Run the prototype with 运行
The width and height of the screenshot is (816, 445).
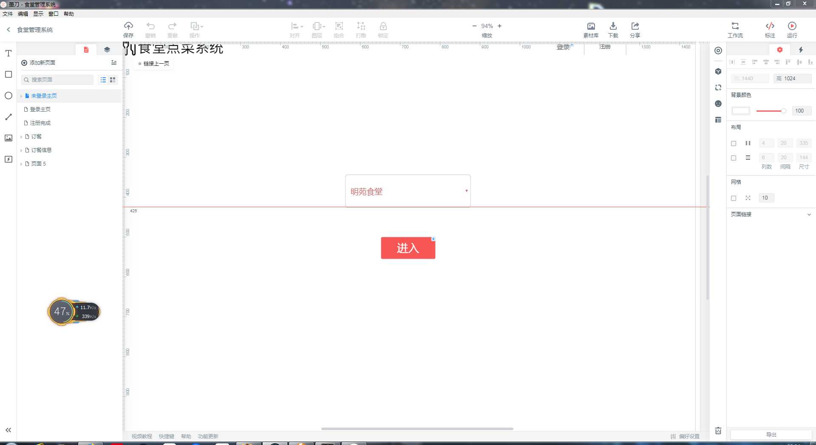pos(792,30)
